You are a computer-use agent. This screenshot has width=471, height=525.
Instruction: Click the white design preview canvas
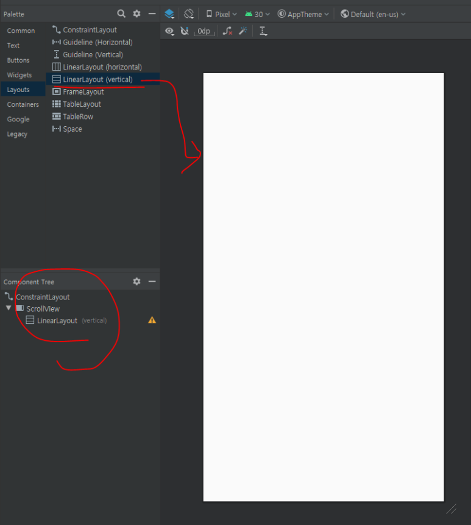pyautogui.click(x=324, y=287)
